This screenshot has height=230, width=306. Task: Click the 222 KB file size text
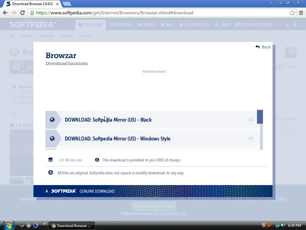(x=70, y=160)
